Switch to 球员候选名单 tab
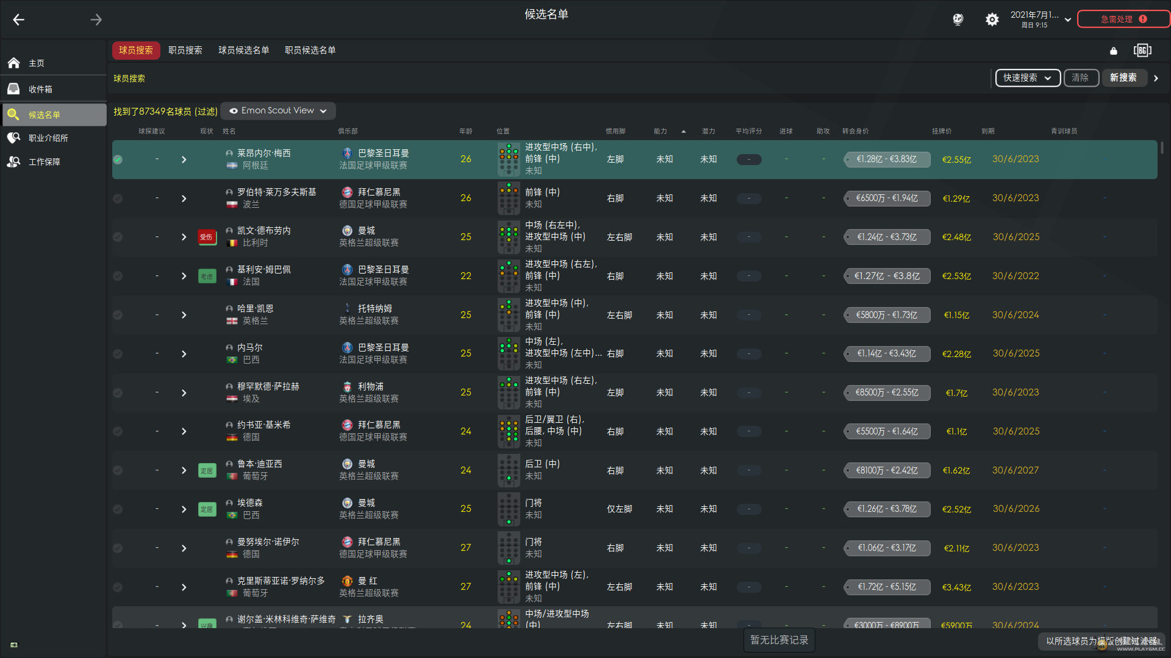Image resolution: width=1171 pixels, height=658 pixels. click(243, 51)
